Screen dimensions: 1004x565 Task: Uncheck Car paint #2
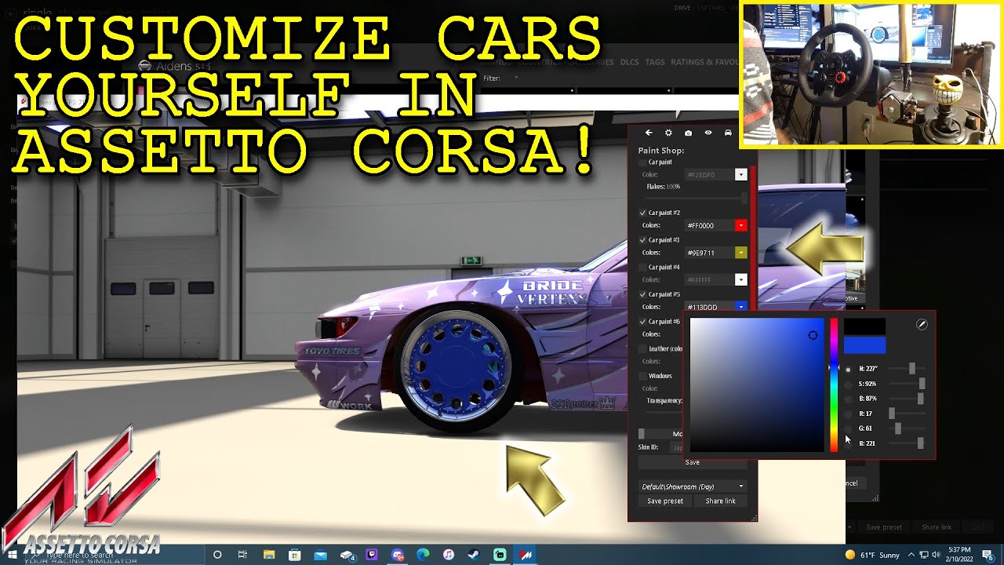pos(643,213)
